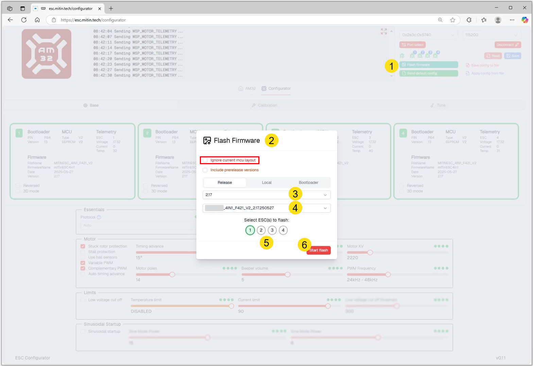Click the AM32 logo image
Image resolution: width=533 pixels, height=366 pixels.
coord(47,54)
